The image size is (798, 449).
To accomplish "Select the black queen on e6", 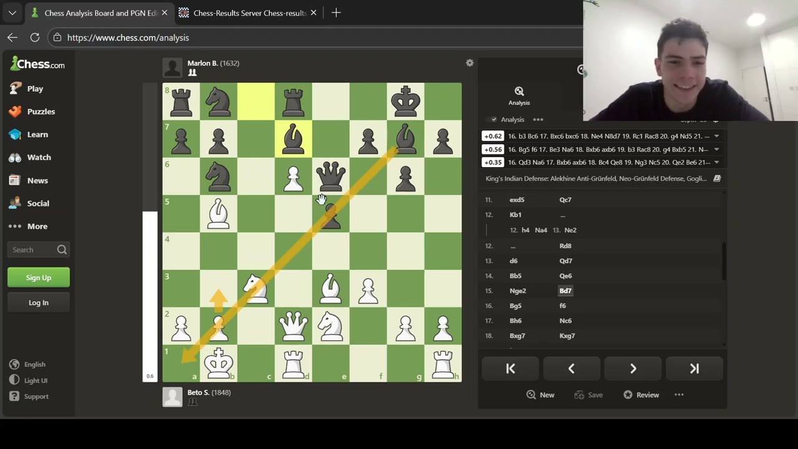I will point(330,176).
